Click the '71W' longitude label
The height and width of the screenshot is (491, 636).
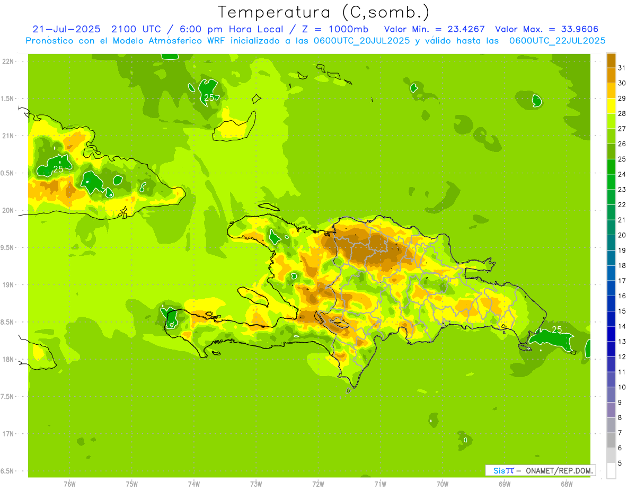point(380,484)
